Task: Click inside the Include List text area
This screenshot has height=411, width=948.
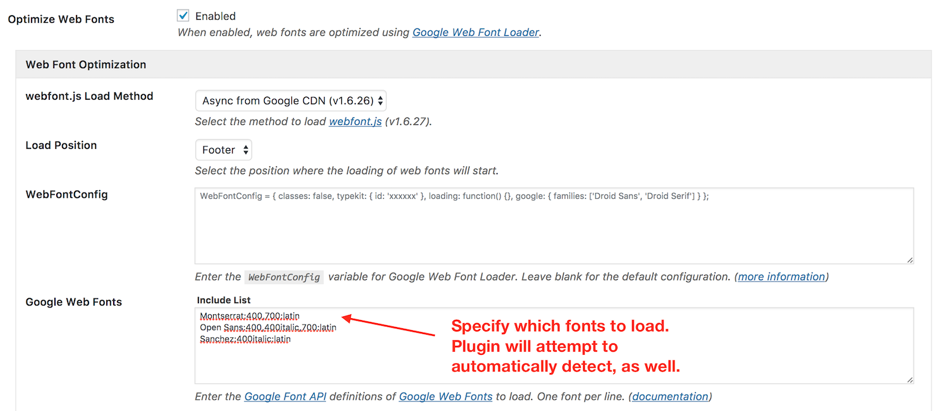Action: [x=554, y=345]
